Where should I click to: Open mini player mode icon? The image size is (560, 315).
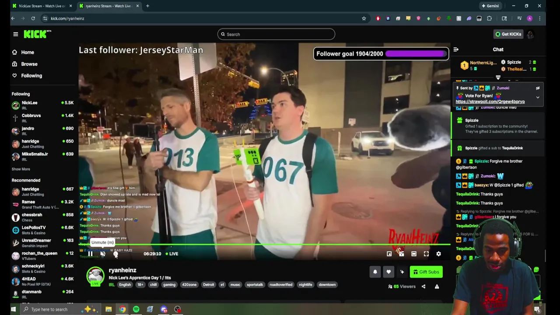point(389,254)
